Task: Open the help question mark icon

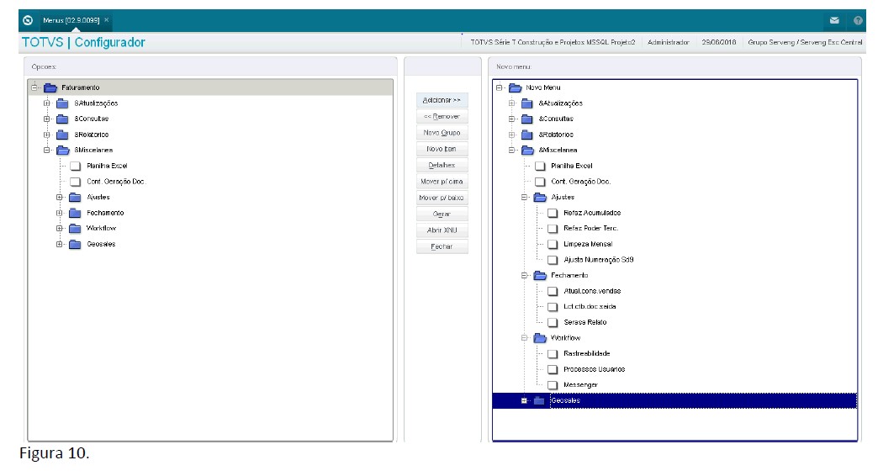Action: 858,20
